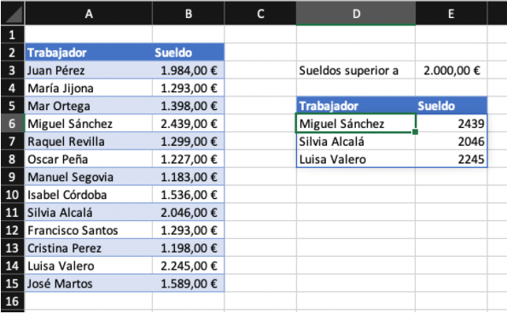Select column D header
507x314 pixels.
[x=356, y=14]
